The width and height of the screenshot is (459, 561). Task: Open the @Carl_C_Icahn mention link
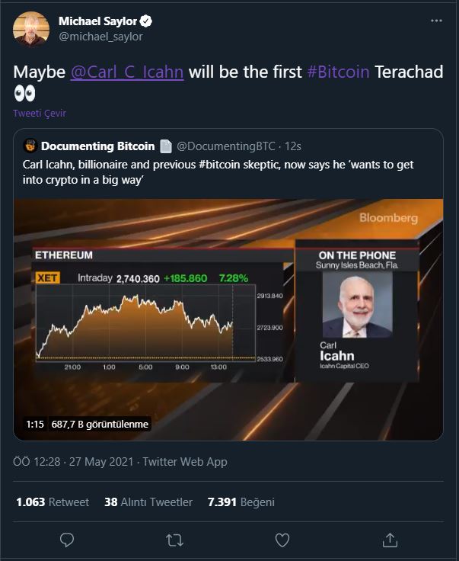pos(127,72)
